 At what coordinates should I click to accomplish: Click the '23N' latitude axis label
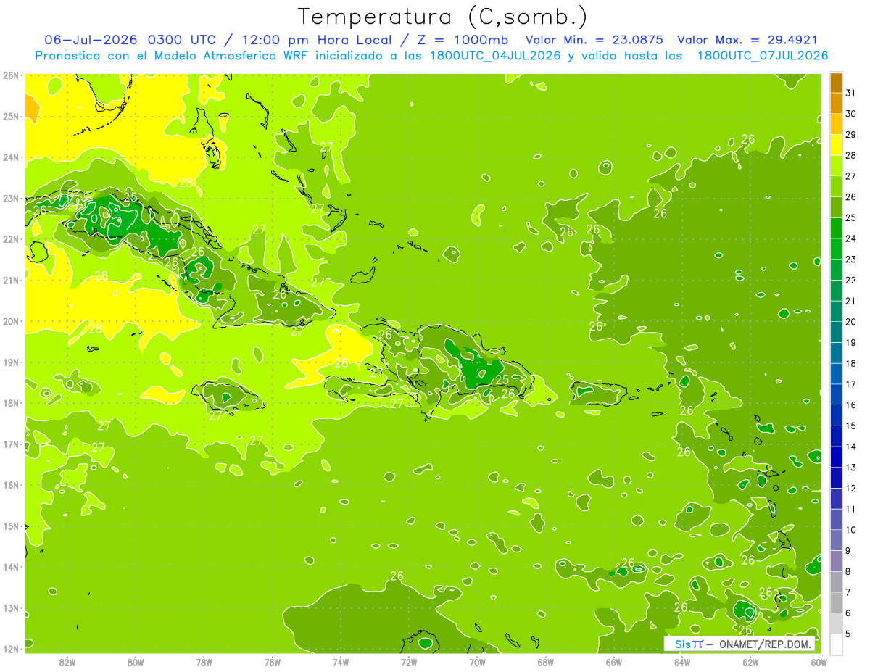tap(11, 199)
